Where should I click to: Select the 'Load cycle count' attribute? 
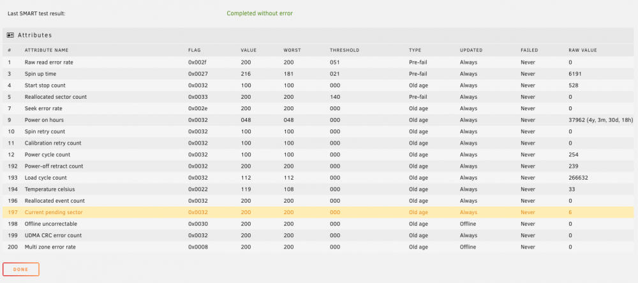pyautogui.click(x=45, y=178)
